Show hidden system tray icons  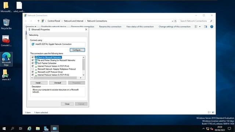(x=203, y=129)
